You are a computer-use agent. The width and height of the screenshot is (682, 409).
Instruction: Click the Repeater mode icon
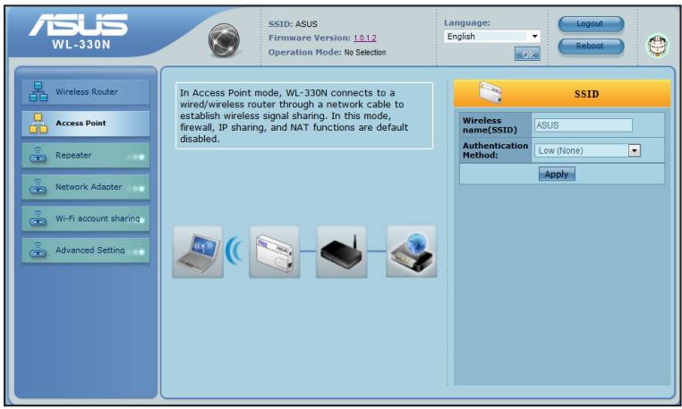(x=38, y=155)
